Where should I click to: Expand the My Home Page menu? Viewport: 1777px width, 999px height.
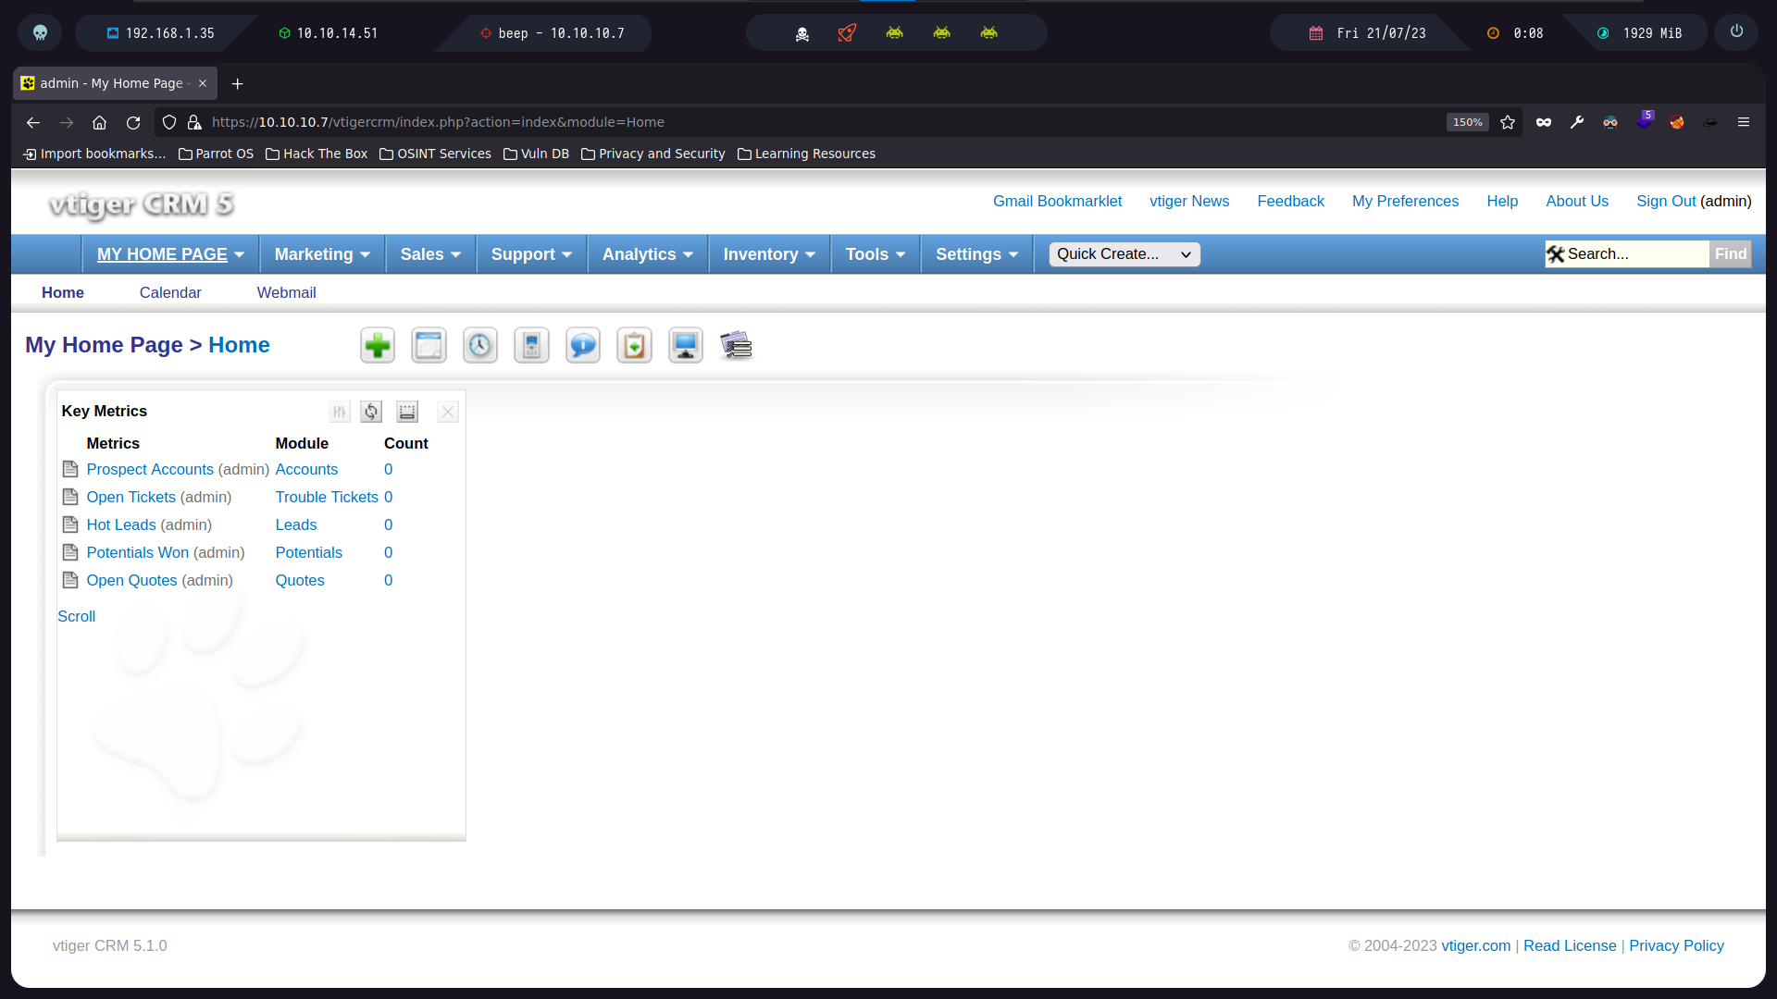pyautogui.click(x=170, y=254)
